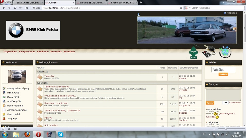Open search engine dropdown next to Yandex icon
Image resolution: width=246 pixels, height=138 pixels.
coord(190,8)
